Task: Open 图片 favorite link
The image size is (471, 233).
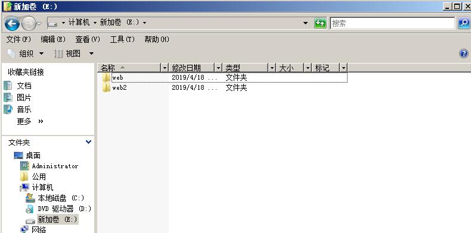Action: tap(24, 97)
